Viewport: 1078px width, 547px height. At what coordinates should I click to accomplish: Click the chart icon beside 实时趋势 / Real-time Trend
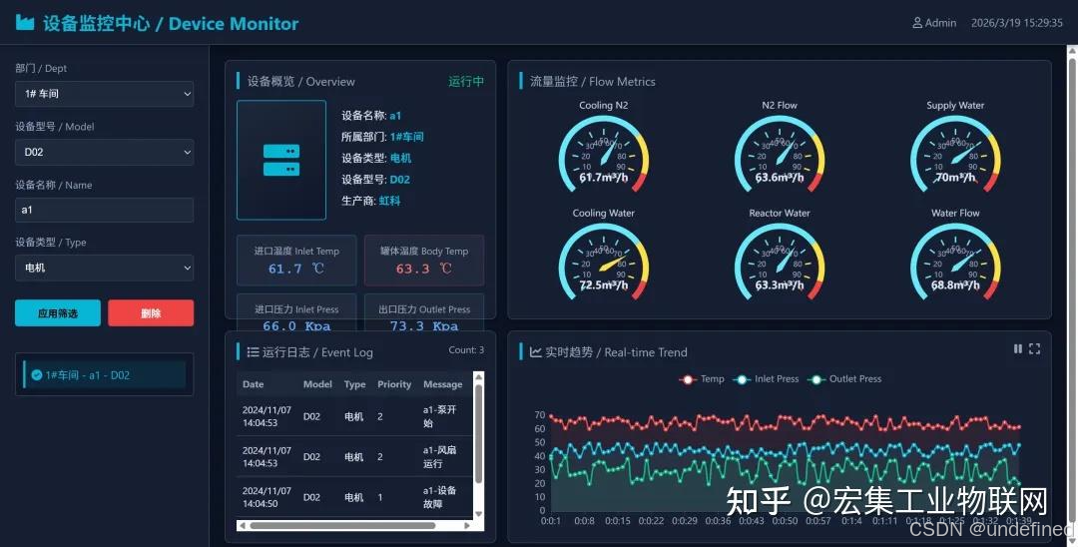point(536,351)
